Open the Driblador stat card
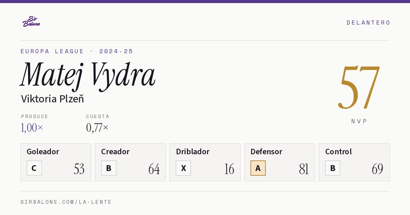 point(205,162)
